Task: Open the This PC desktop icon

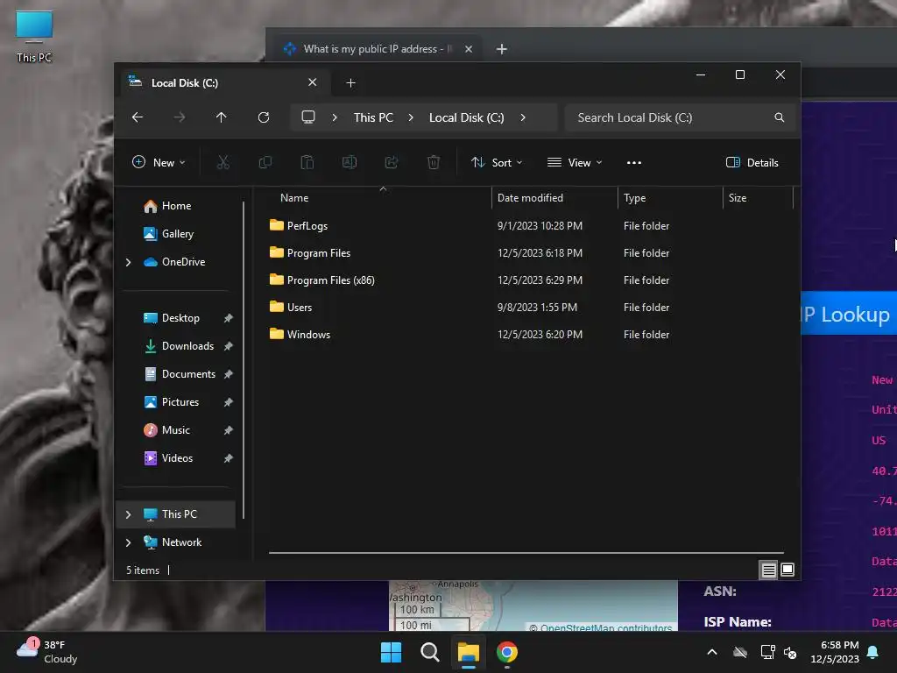Action: click(34, 36)
